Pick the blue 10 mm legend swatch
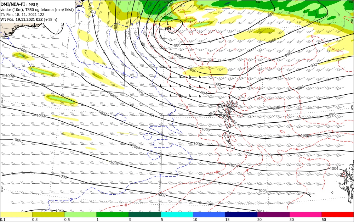The image size is (354, 222). click(209, 215)
